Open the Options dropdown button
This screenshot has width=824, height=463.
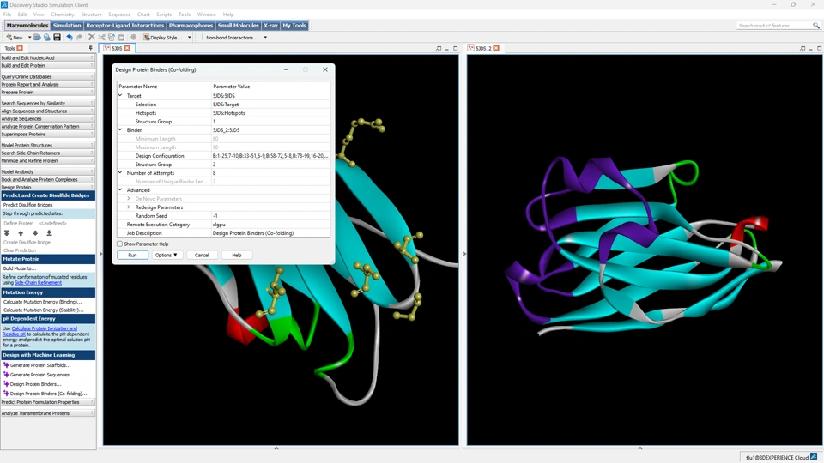166,256
